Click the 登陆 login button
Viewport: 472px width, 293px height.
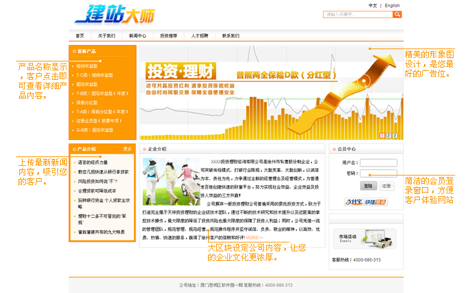(368, 185)
